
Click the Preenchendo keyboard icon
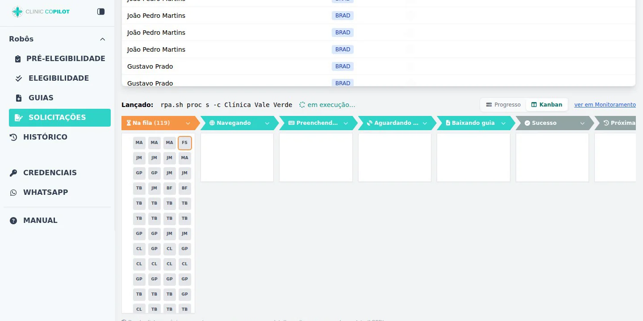pos(292,123)
